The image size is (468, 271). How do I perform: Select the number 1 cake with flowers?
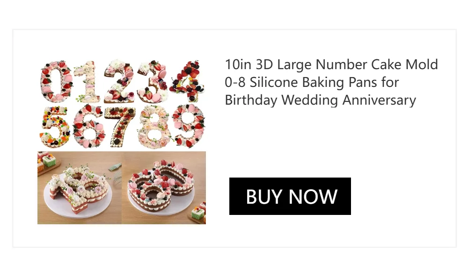tap(87, 81)
